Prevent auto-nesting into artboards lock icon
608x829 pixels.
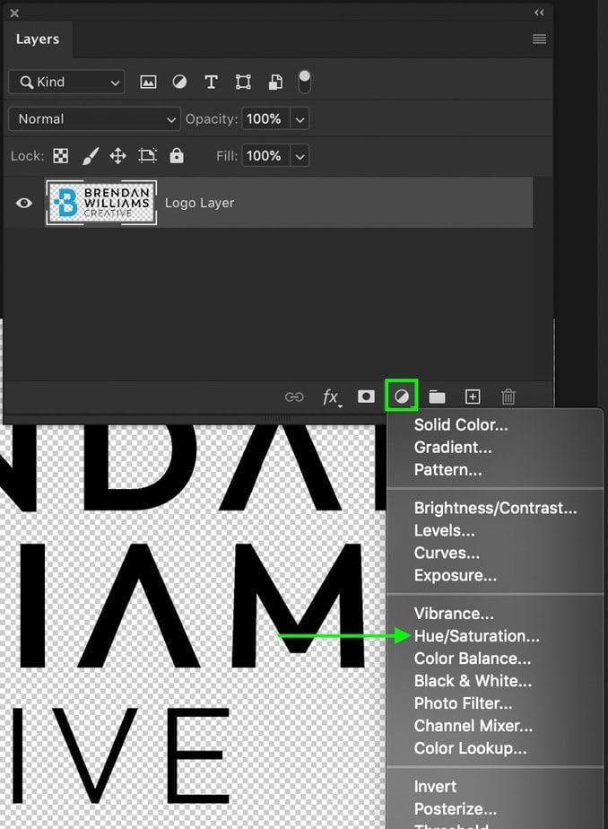pyautogui.click(x=147, y=155)
